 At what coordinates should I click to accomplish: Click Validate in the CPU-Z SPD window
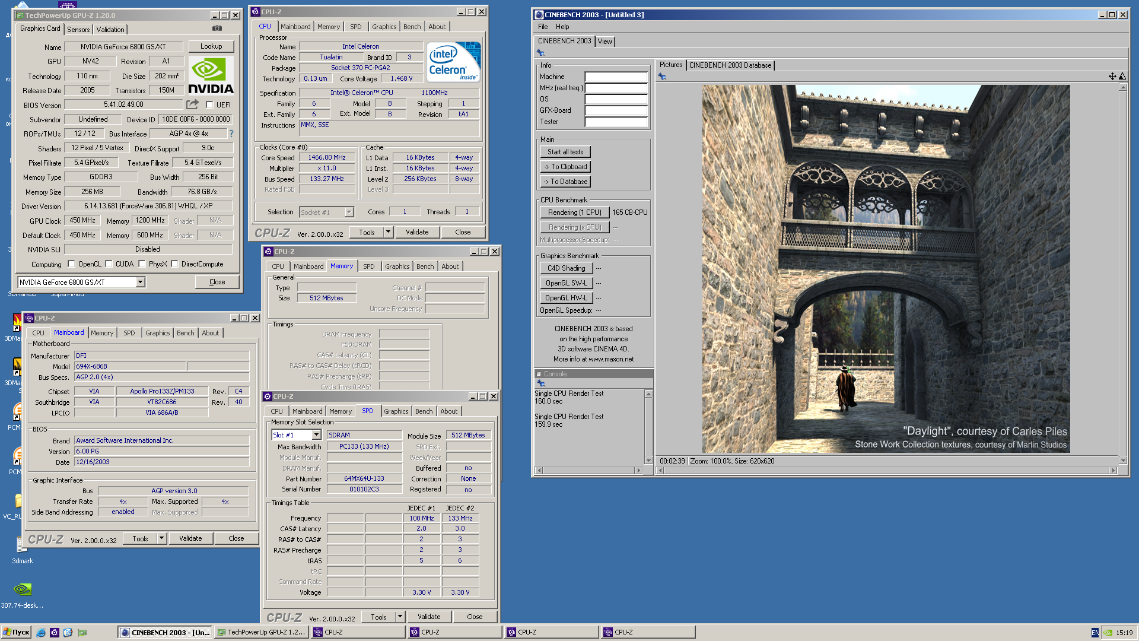tap(429, 617)
